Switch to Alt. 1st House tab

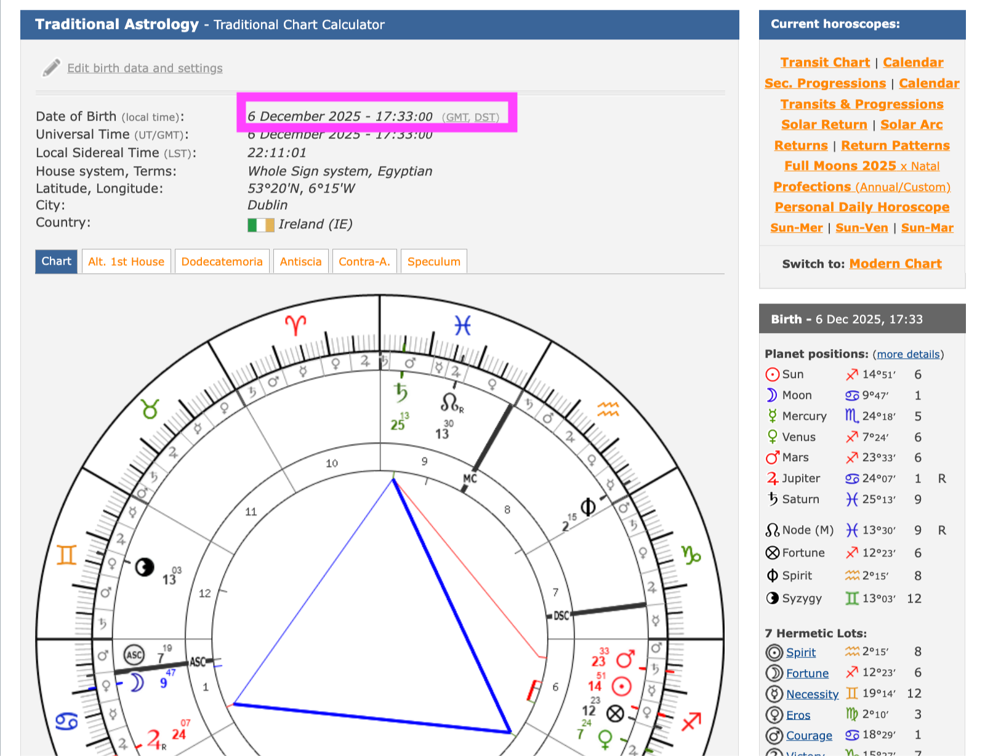point(126,261)
